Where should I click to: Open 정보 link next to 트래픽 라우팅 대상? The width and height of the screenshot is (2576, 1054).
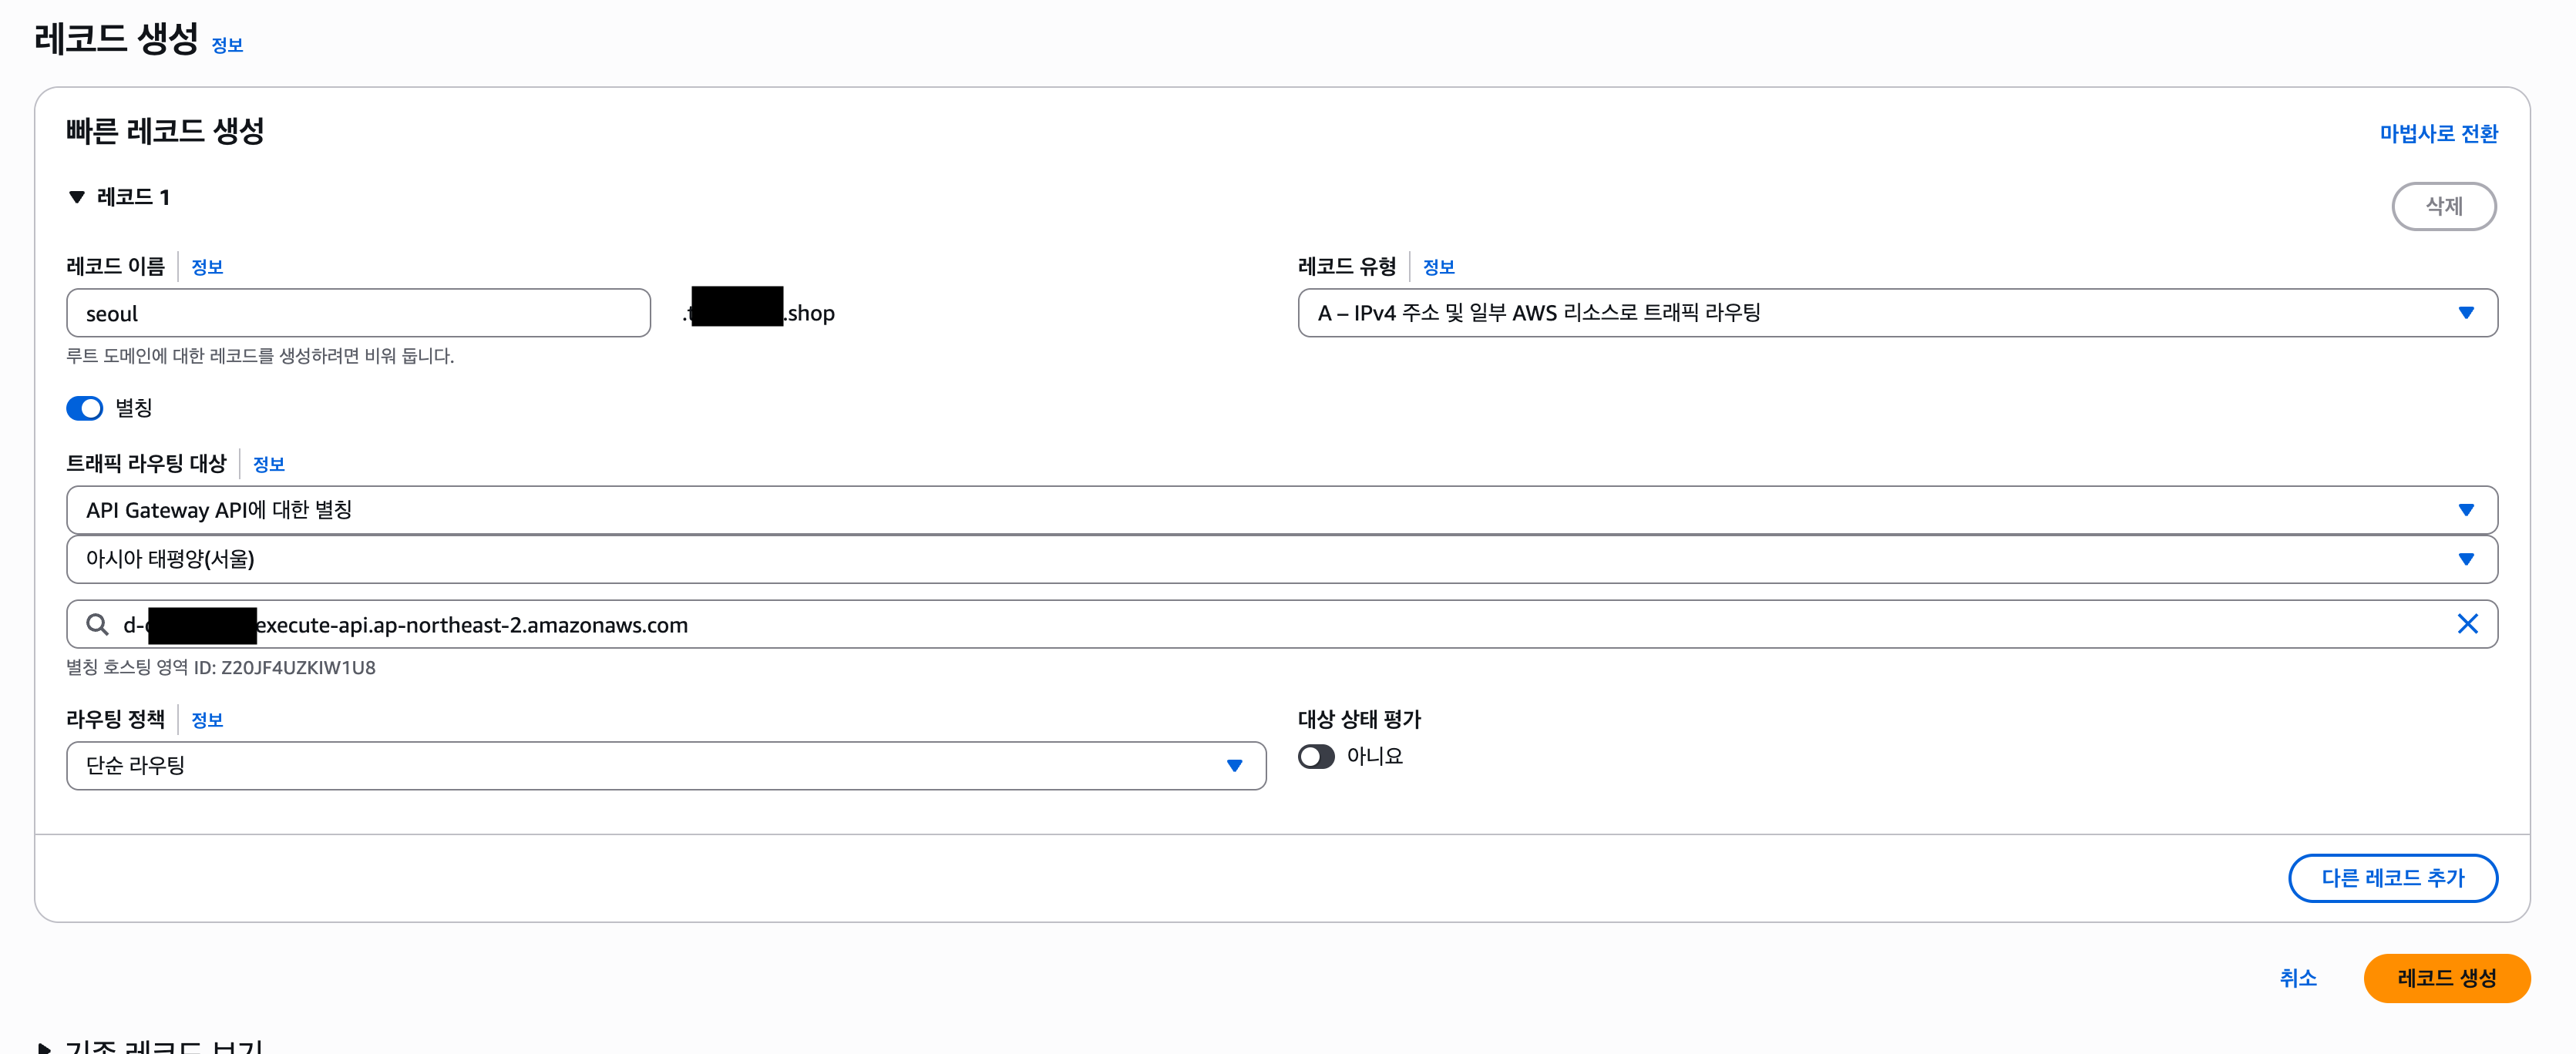[x=269, y=464]
